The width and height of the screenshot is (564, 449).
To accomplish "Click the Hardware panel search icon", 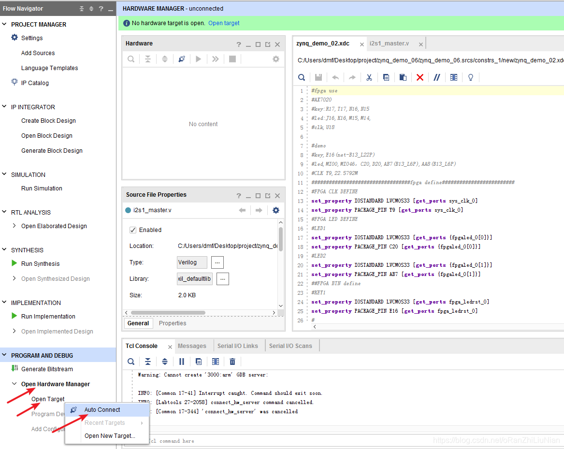I will (x=131, y=59).
